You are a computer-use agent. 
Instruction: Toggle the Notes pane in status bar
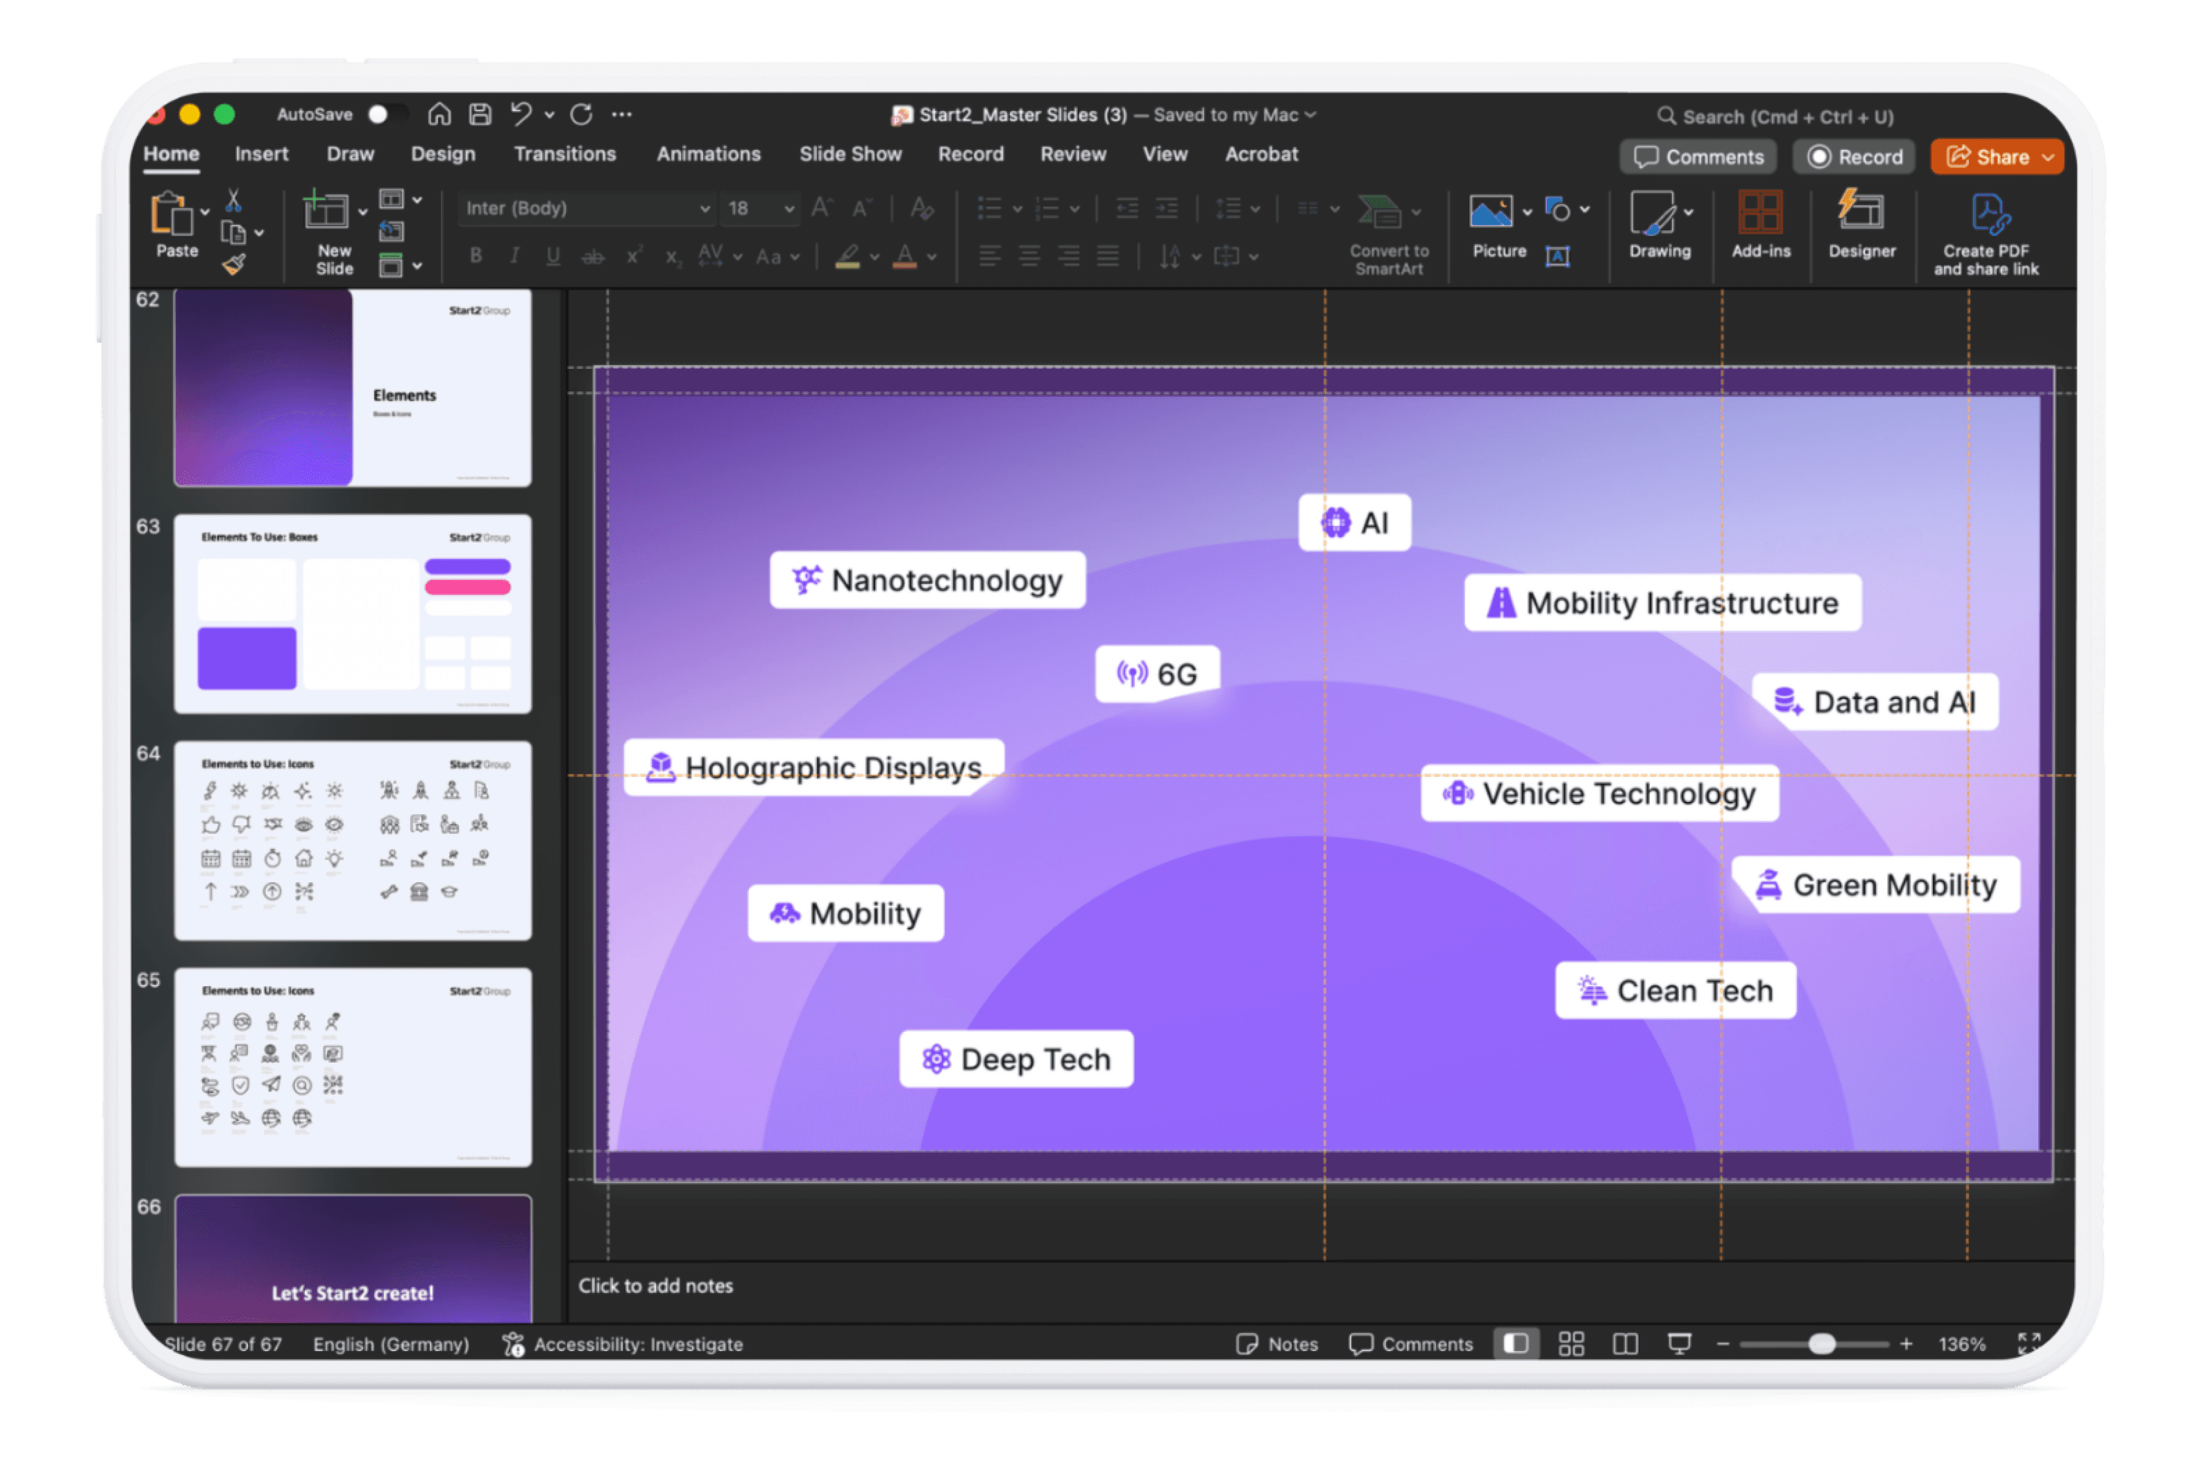(x=1276, y=1343)
